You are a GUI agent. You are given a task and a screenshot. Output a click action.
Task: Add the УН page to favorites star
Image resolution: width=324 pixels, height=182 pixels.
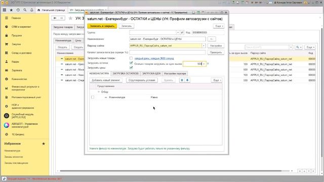pos(70,18)
